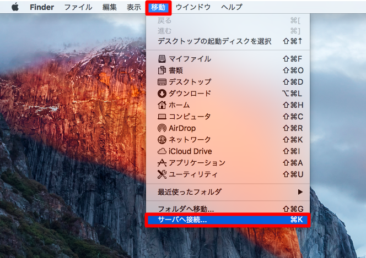
Task: Click the ⇧⌘F shortcut in マイファイル row
Action: (293, 59)
